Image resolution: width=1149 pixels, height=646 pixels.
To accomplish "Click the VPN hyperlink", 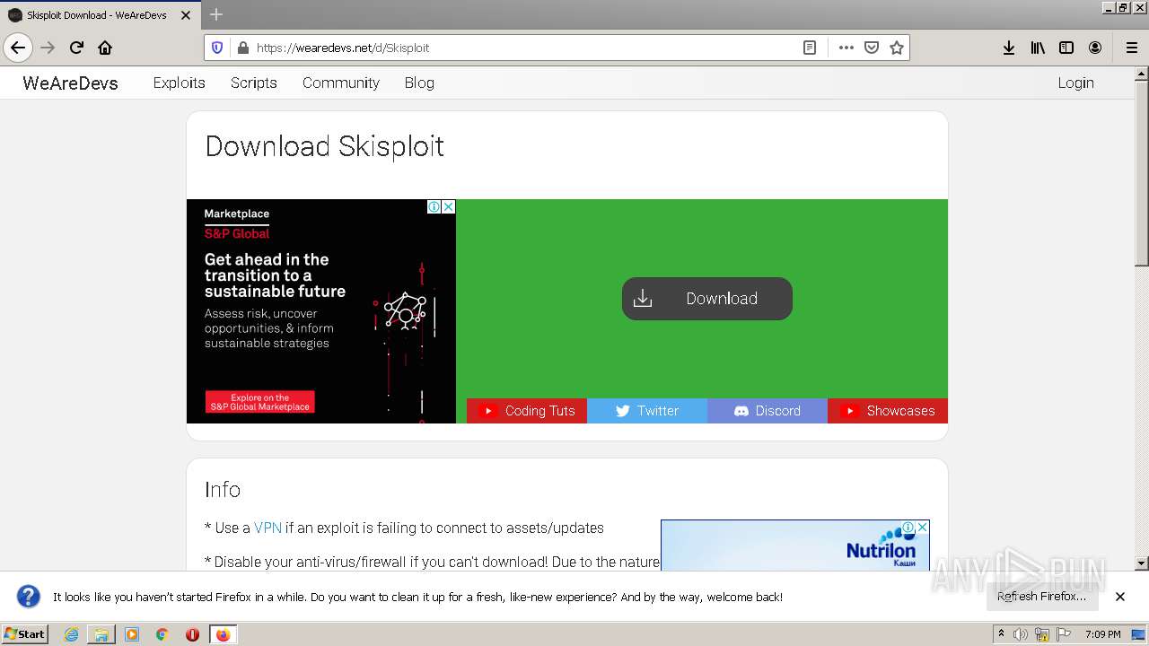I will point(268,528).
